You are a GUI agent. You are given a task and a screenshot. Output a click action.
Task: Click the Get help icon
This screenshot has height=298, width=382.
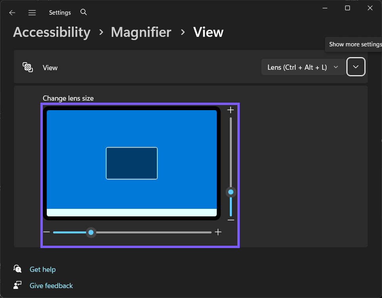(x=17, y=269)
